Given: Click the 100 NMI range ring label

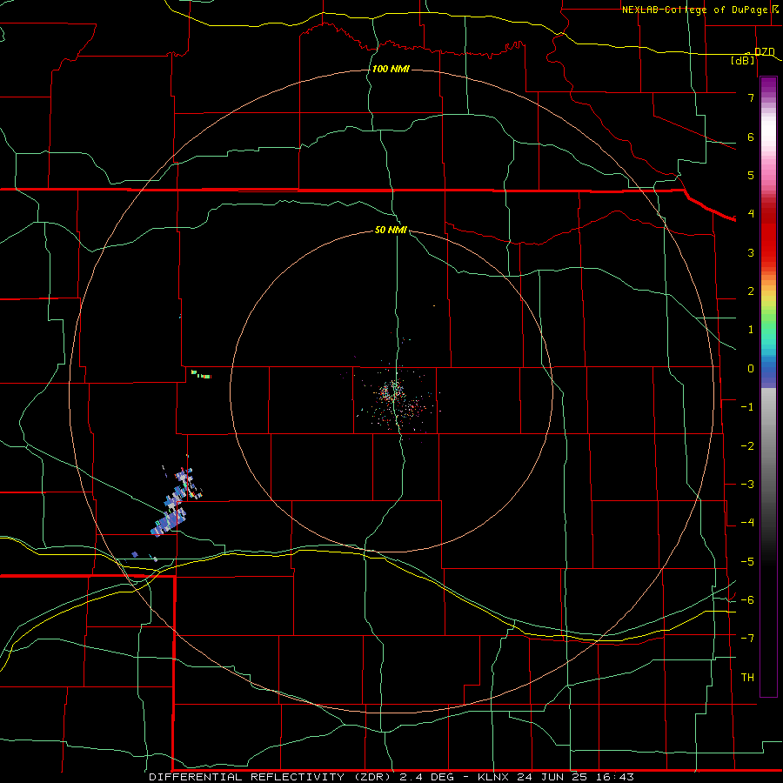Looking at the screenshot, I should click(391, 69).
